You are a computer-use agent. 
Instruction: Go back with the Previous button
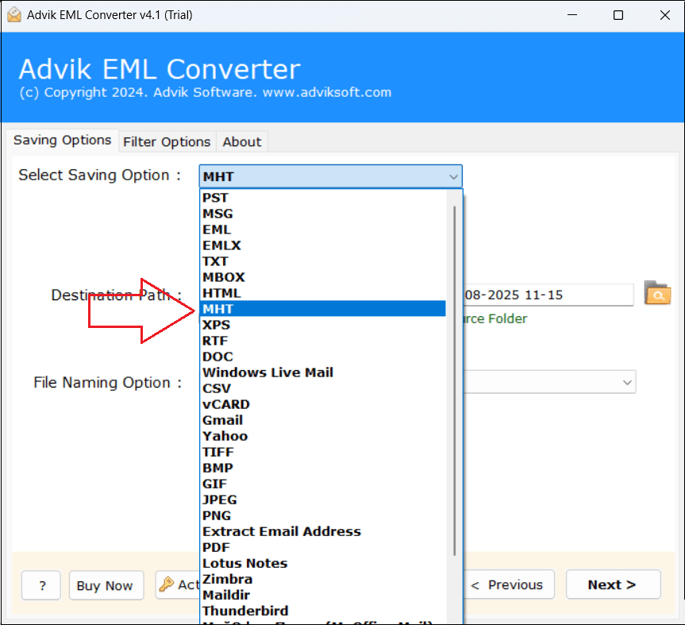(509, 584)
